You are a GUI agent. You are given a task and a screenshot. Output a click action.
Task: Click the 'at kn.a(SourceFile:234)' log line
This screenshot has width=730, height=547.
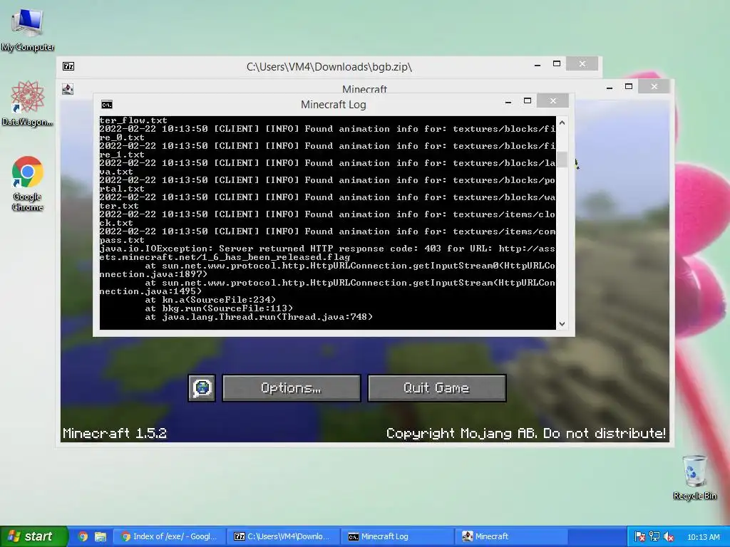click(210, 300)
